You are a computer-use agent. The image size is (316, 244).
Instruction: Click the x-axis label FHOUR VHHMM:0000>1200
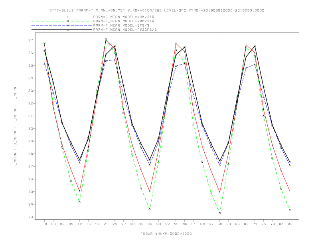click(x=166, y=234)
